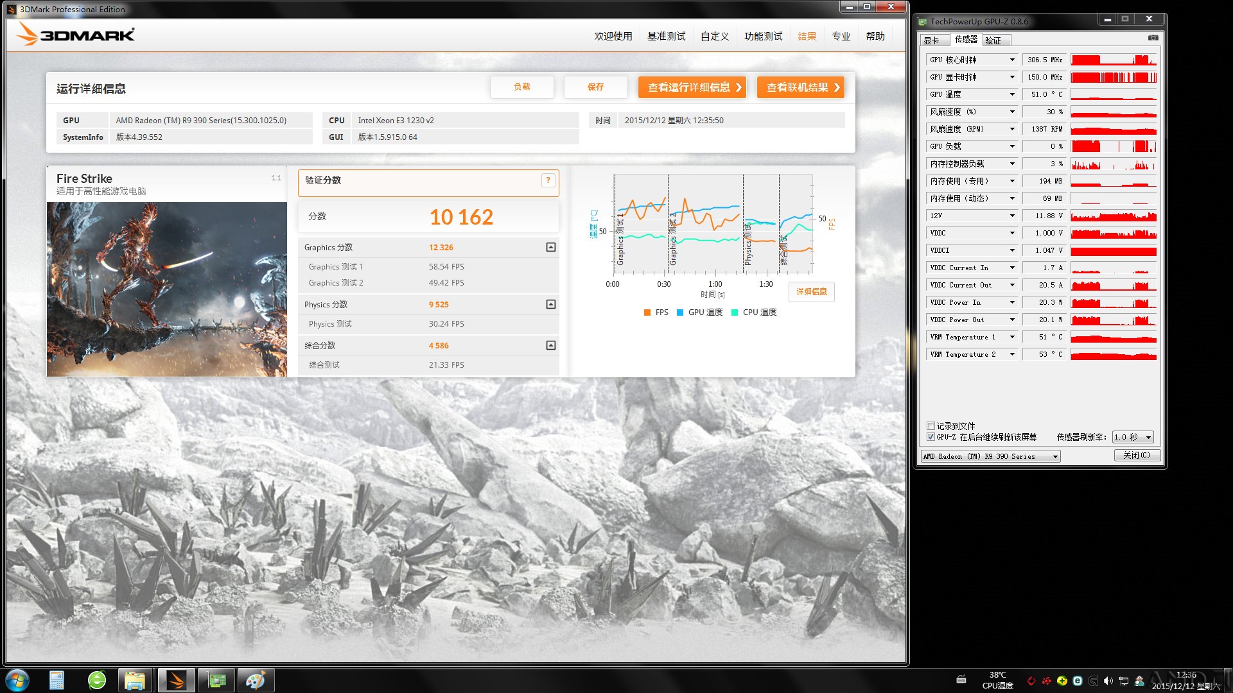Switch to GPU-Z taskbar button
Viewport: 1233px width, 693px height.
point(216,680)
